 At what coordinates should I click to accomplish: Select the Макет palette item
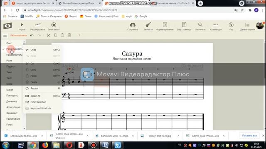tap(10, 90)
